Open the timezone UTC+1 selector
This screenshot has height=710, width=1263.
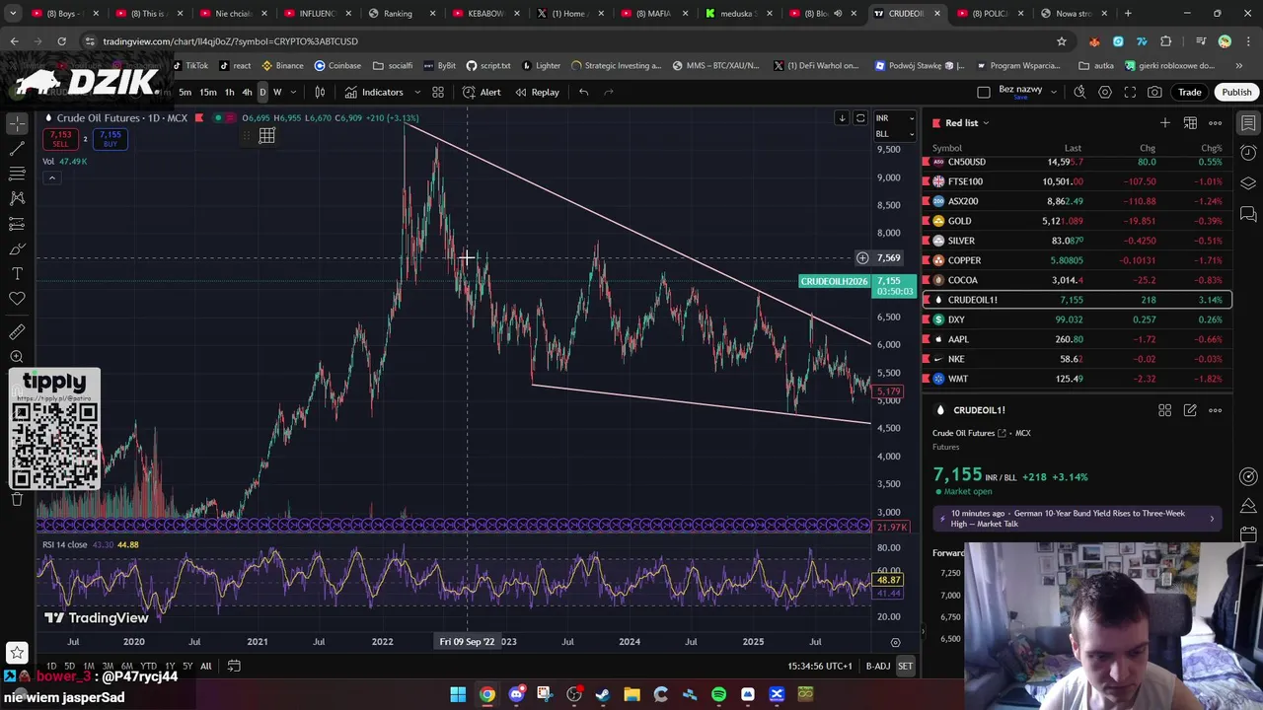click(820, 666)
